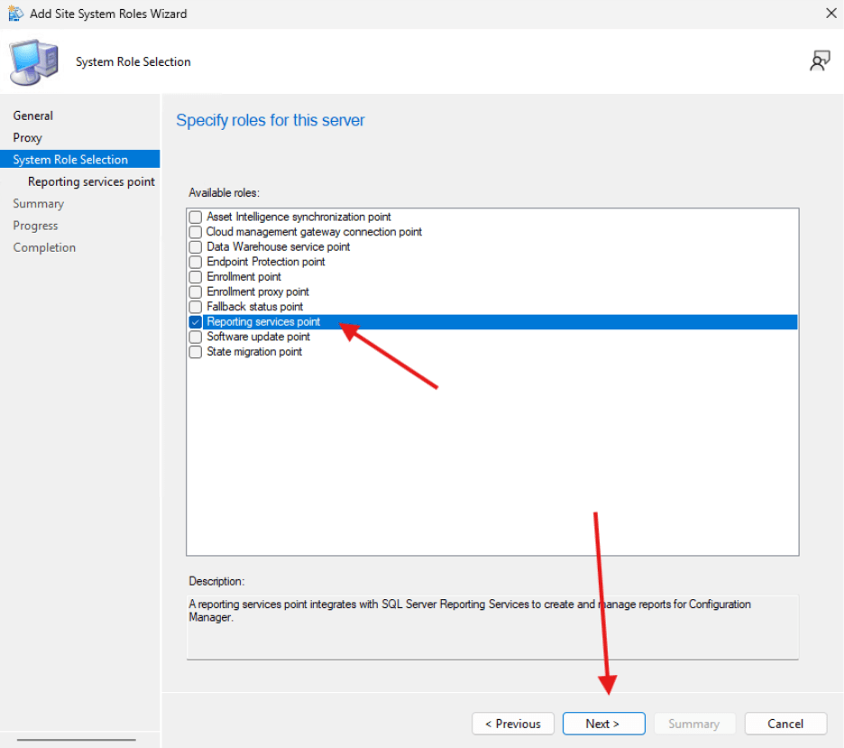The height and width of the screenshot is (748, 844).
Task: Tick the Fallback status point checkbox
Action: tap(196, 307)
